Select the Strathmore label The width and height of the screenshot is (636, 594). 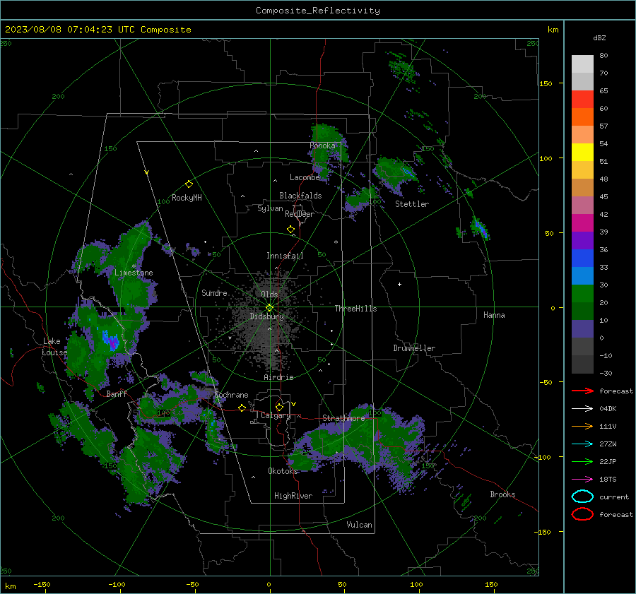coord(343,417)
